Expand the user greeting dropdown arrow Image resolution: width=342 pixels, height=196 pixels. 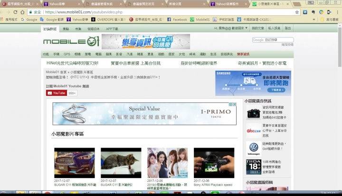[246, 28]
